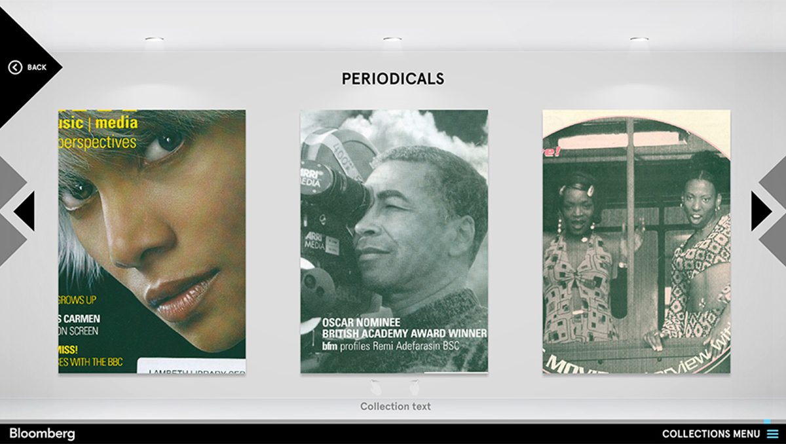This screenshot has height=444, width=786.
Task: Click the circled back arrow icon
Action: coord(15,67)
